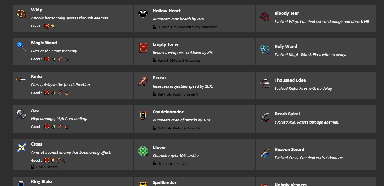Click the Unholy Vespers heading
Viewport: 384px width, 186px height.
(290, 184)
